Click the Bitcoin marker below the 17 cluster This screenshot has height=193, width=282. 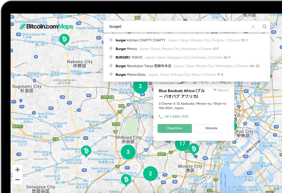(194, 149)
